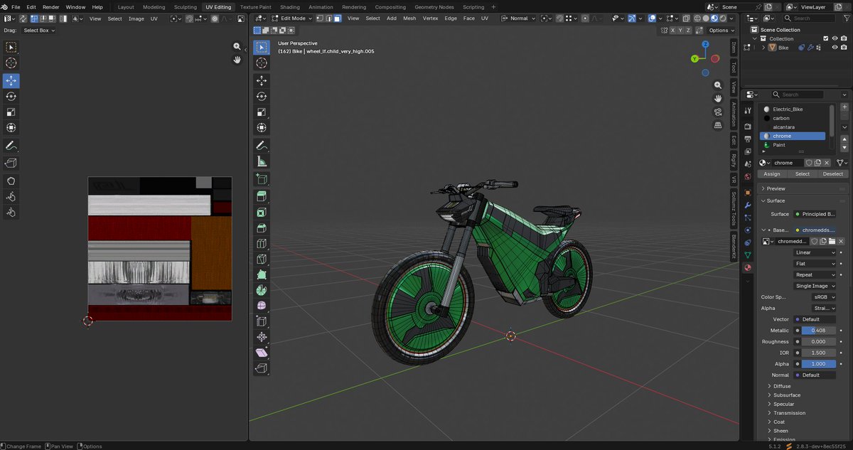Screen dimensions: 853x450
Task: Open the Mesh menu in 3D viewport
Action: tap(409, 18)
